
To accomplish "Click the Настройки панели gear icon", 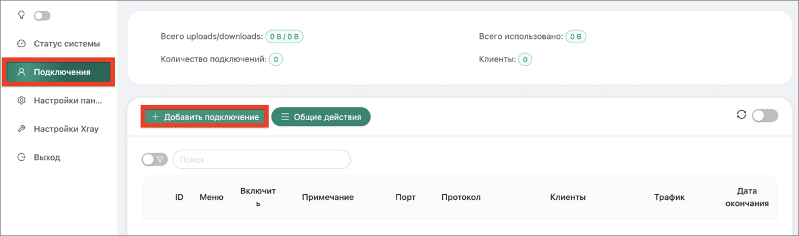I will pos(21,101).
